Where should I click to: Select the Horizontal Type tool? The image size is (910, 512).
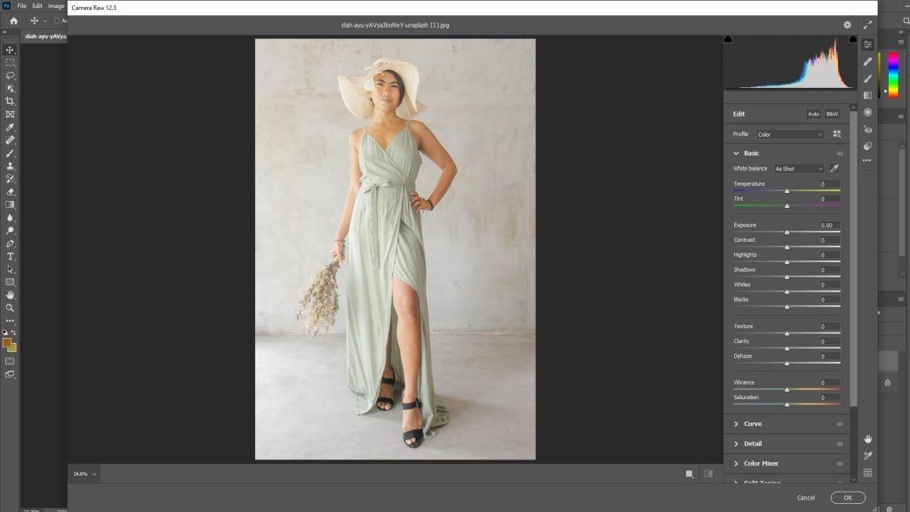(x=10, y=256)
